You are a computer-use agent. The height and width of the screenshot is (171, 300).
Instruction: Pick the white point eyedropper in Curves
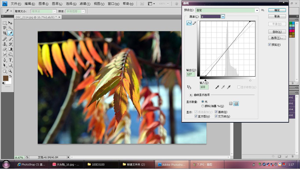point(229,87)
